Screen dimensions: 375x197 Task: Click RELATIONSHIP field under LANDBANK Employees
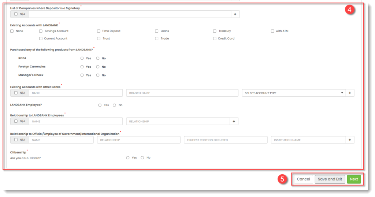(178, 122)
